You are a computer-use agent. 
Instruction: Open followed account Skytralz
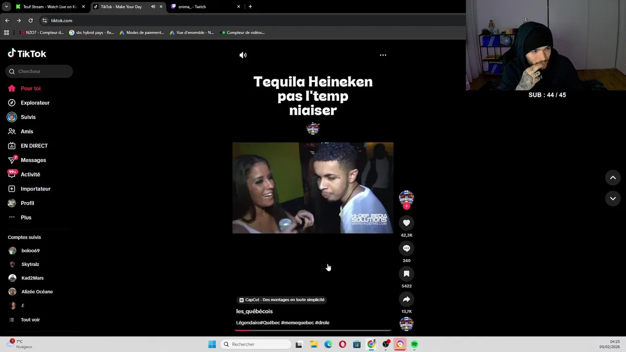click(x=24, y=264)
